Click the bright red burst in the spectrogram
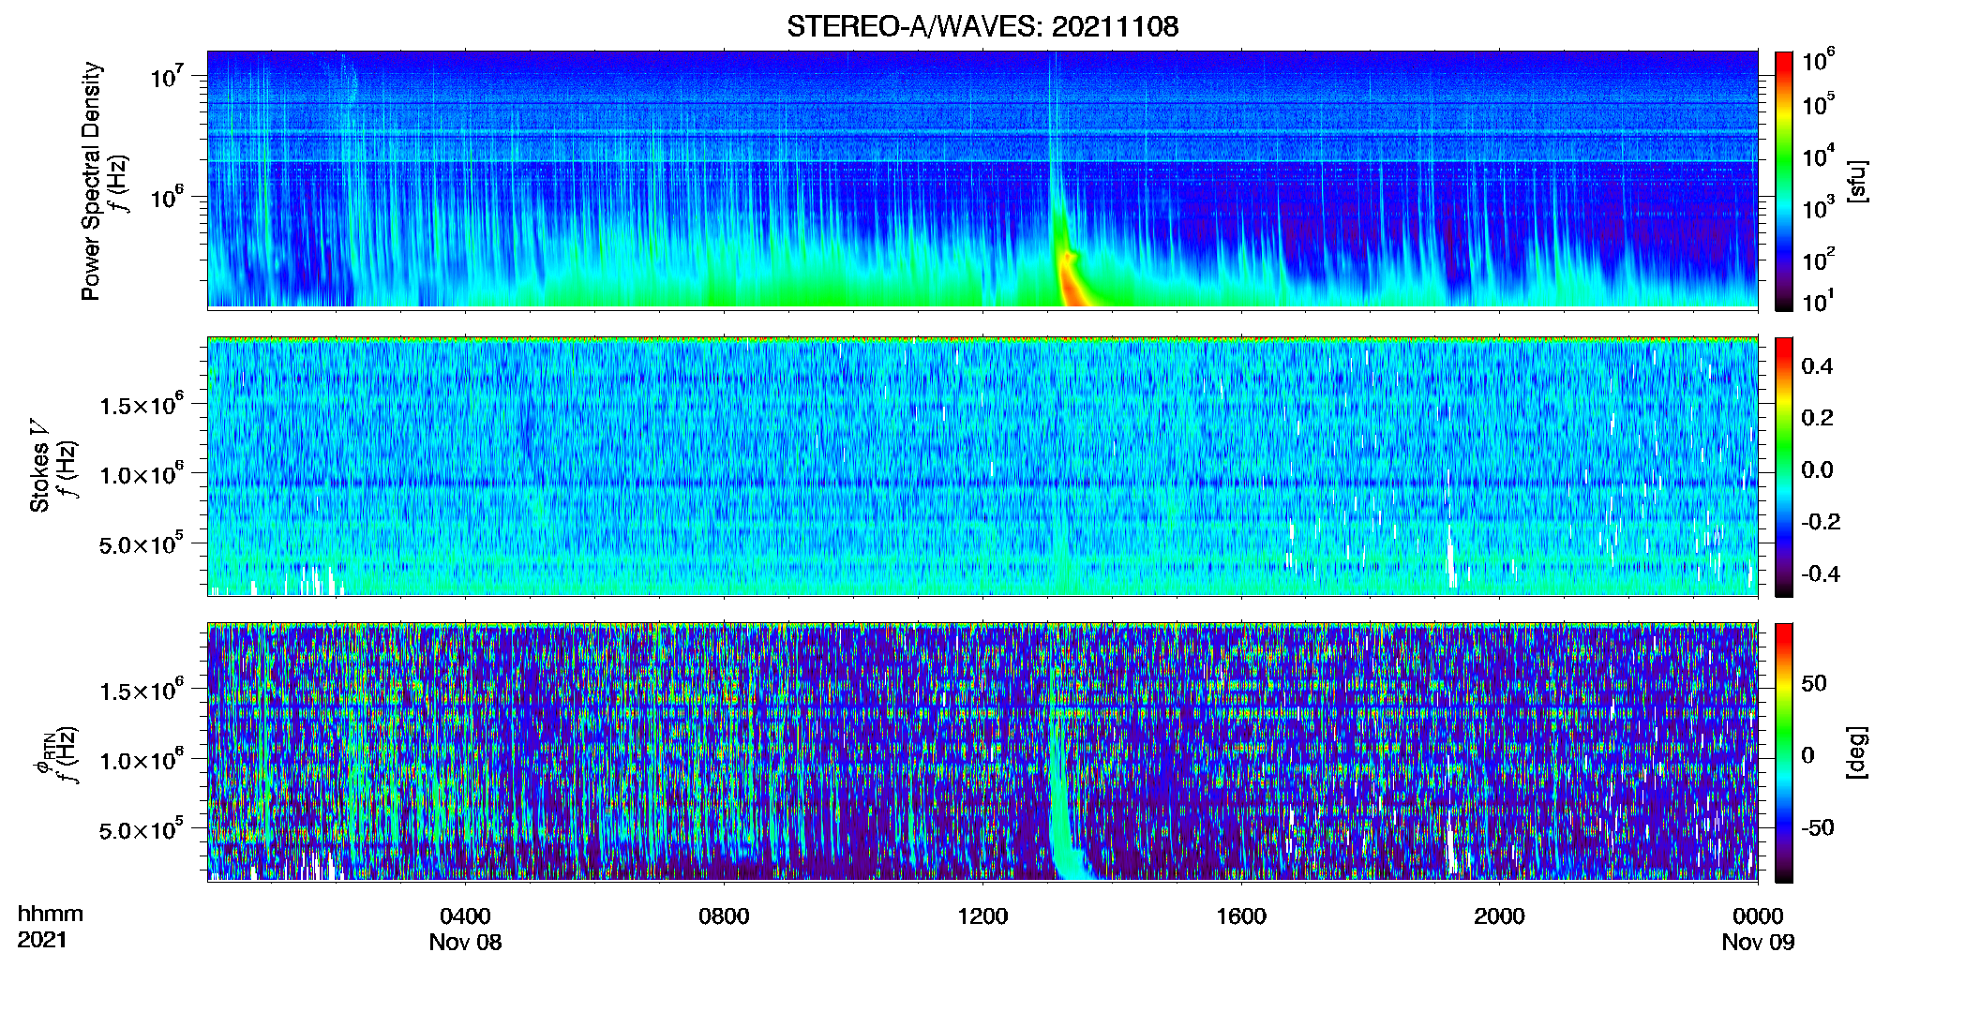 (x=1072, y=281)
